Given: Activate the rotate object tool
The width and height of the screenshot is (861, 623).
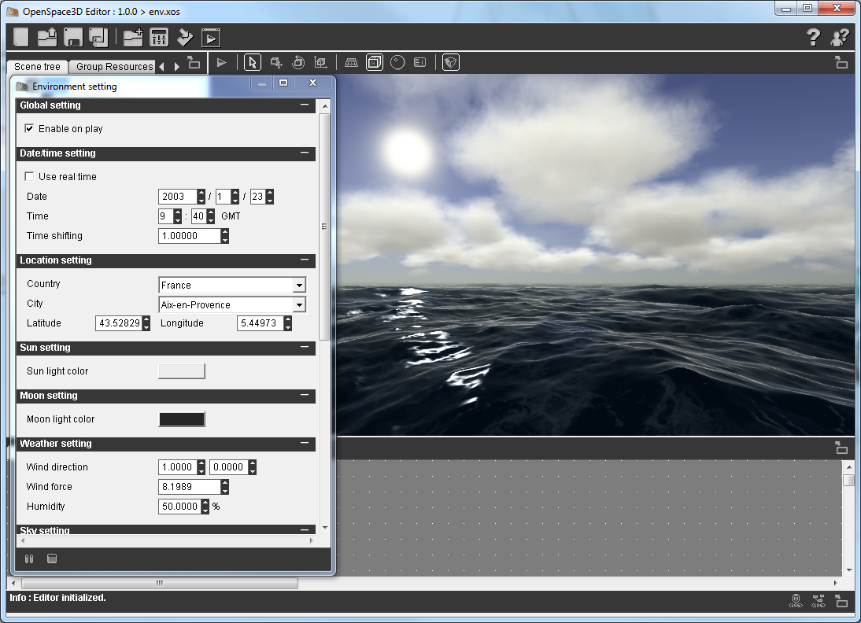Looking at the screenshot, I should [298, 63].
